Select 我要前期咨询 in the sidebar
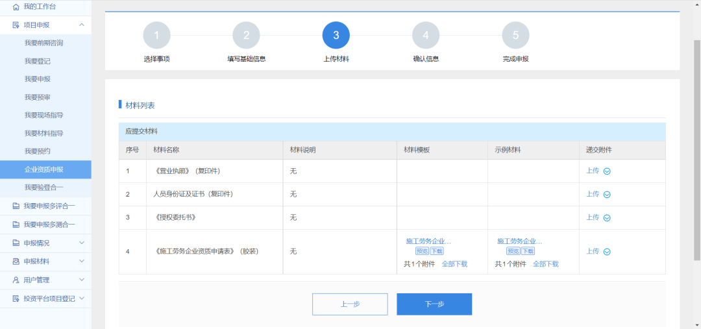The image size is (701, 329). pyautogui.click(x=43, y=43)
